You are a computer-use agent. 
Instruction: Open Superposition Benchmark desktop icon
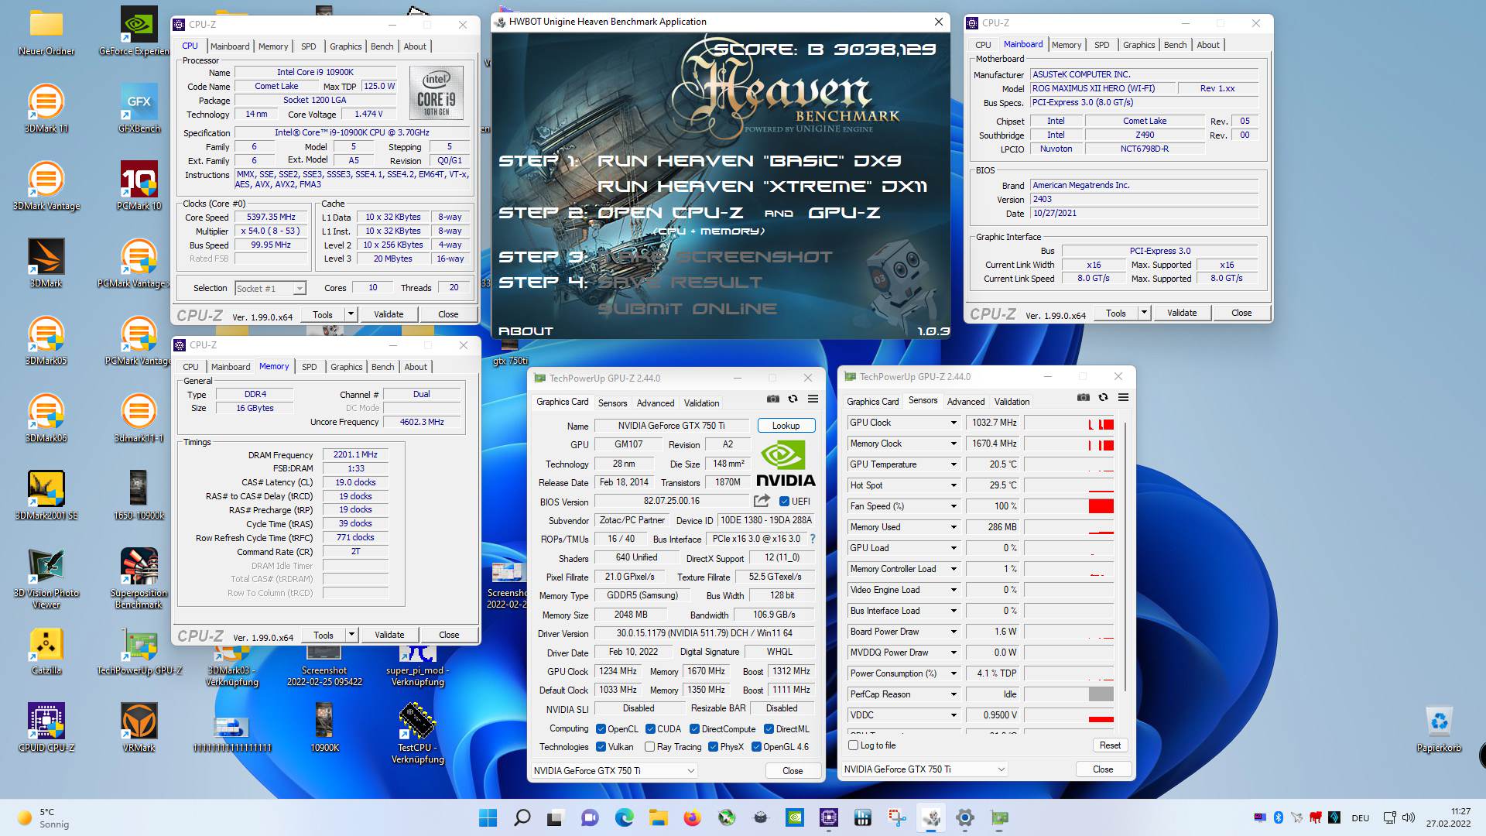(x=139, y=578)
